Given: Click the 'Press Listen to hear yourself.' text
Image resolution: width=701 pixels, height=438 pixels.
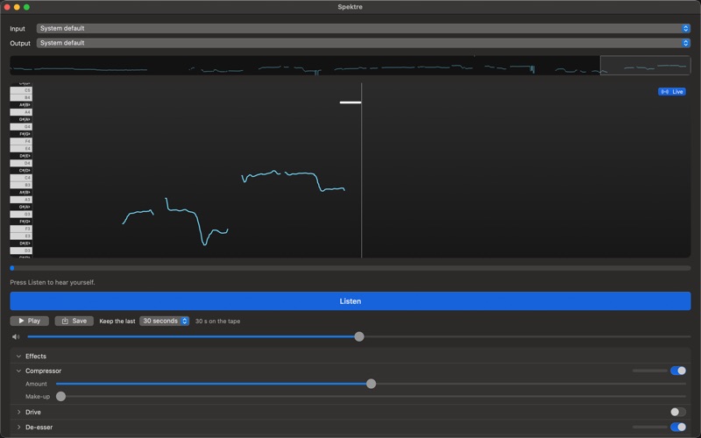Looking at the screenshot, I should point(53,282).
